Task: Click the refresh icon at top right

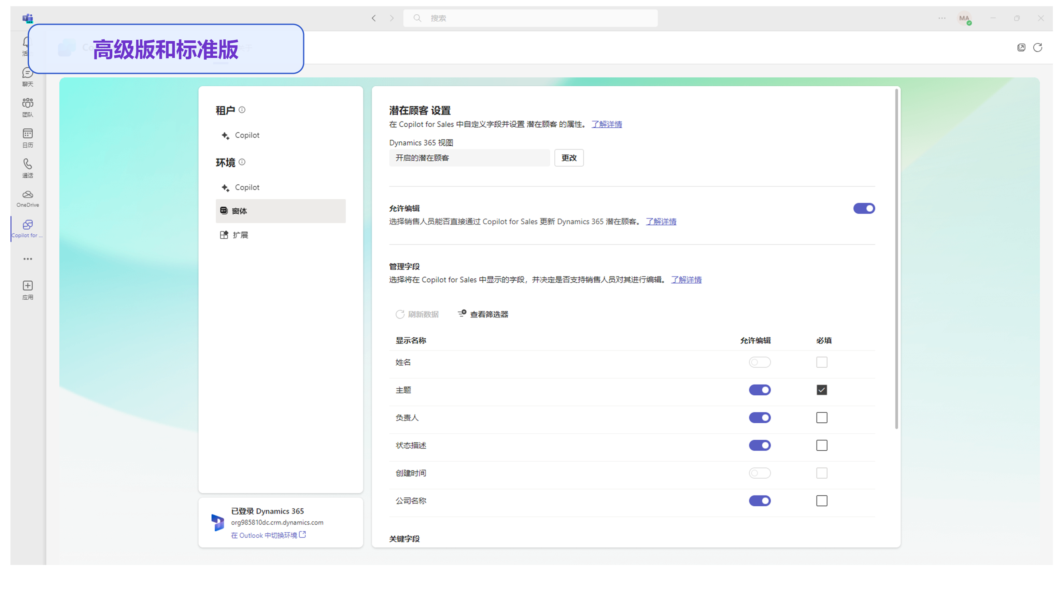Action: [1037, 48]
